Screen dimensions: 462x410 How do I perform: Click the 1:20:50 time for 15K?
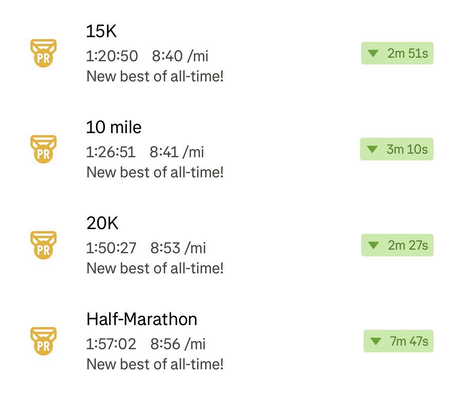point(112,56)
